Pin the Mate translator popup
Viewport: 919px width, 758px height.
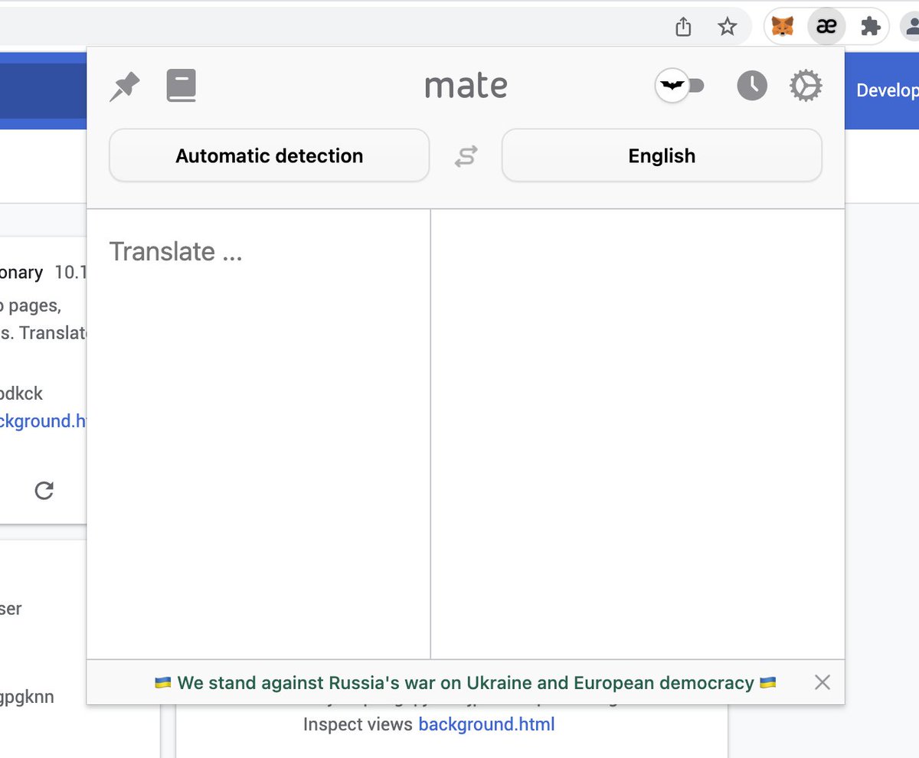(124, 87)
